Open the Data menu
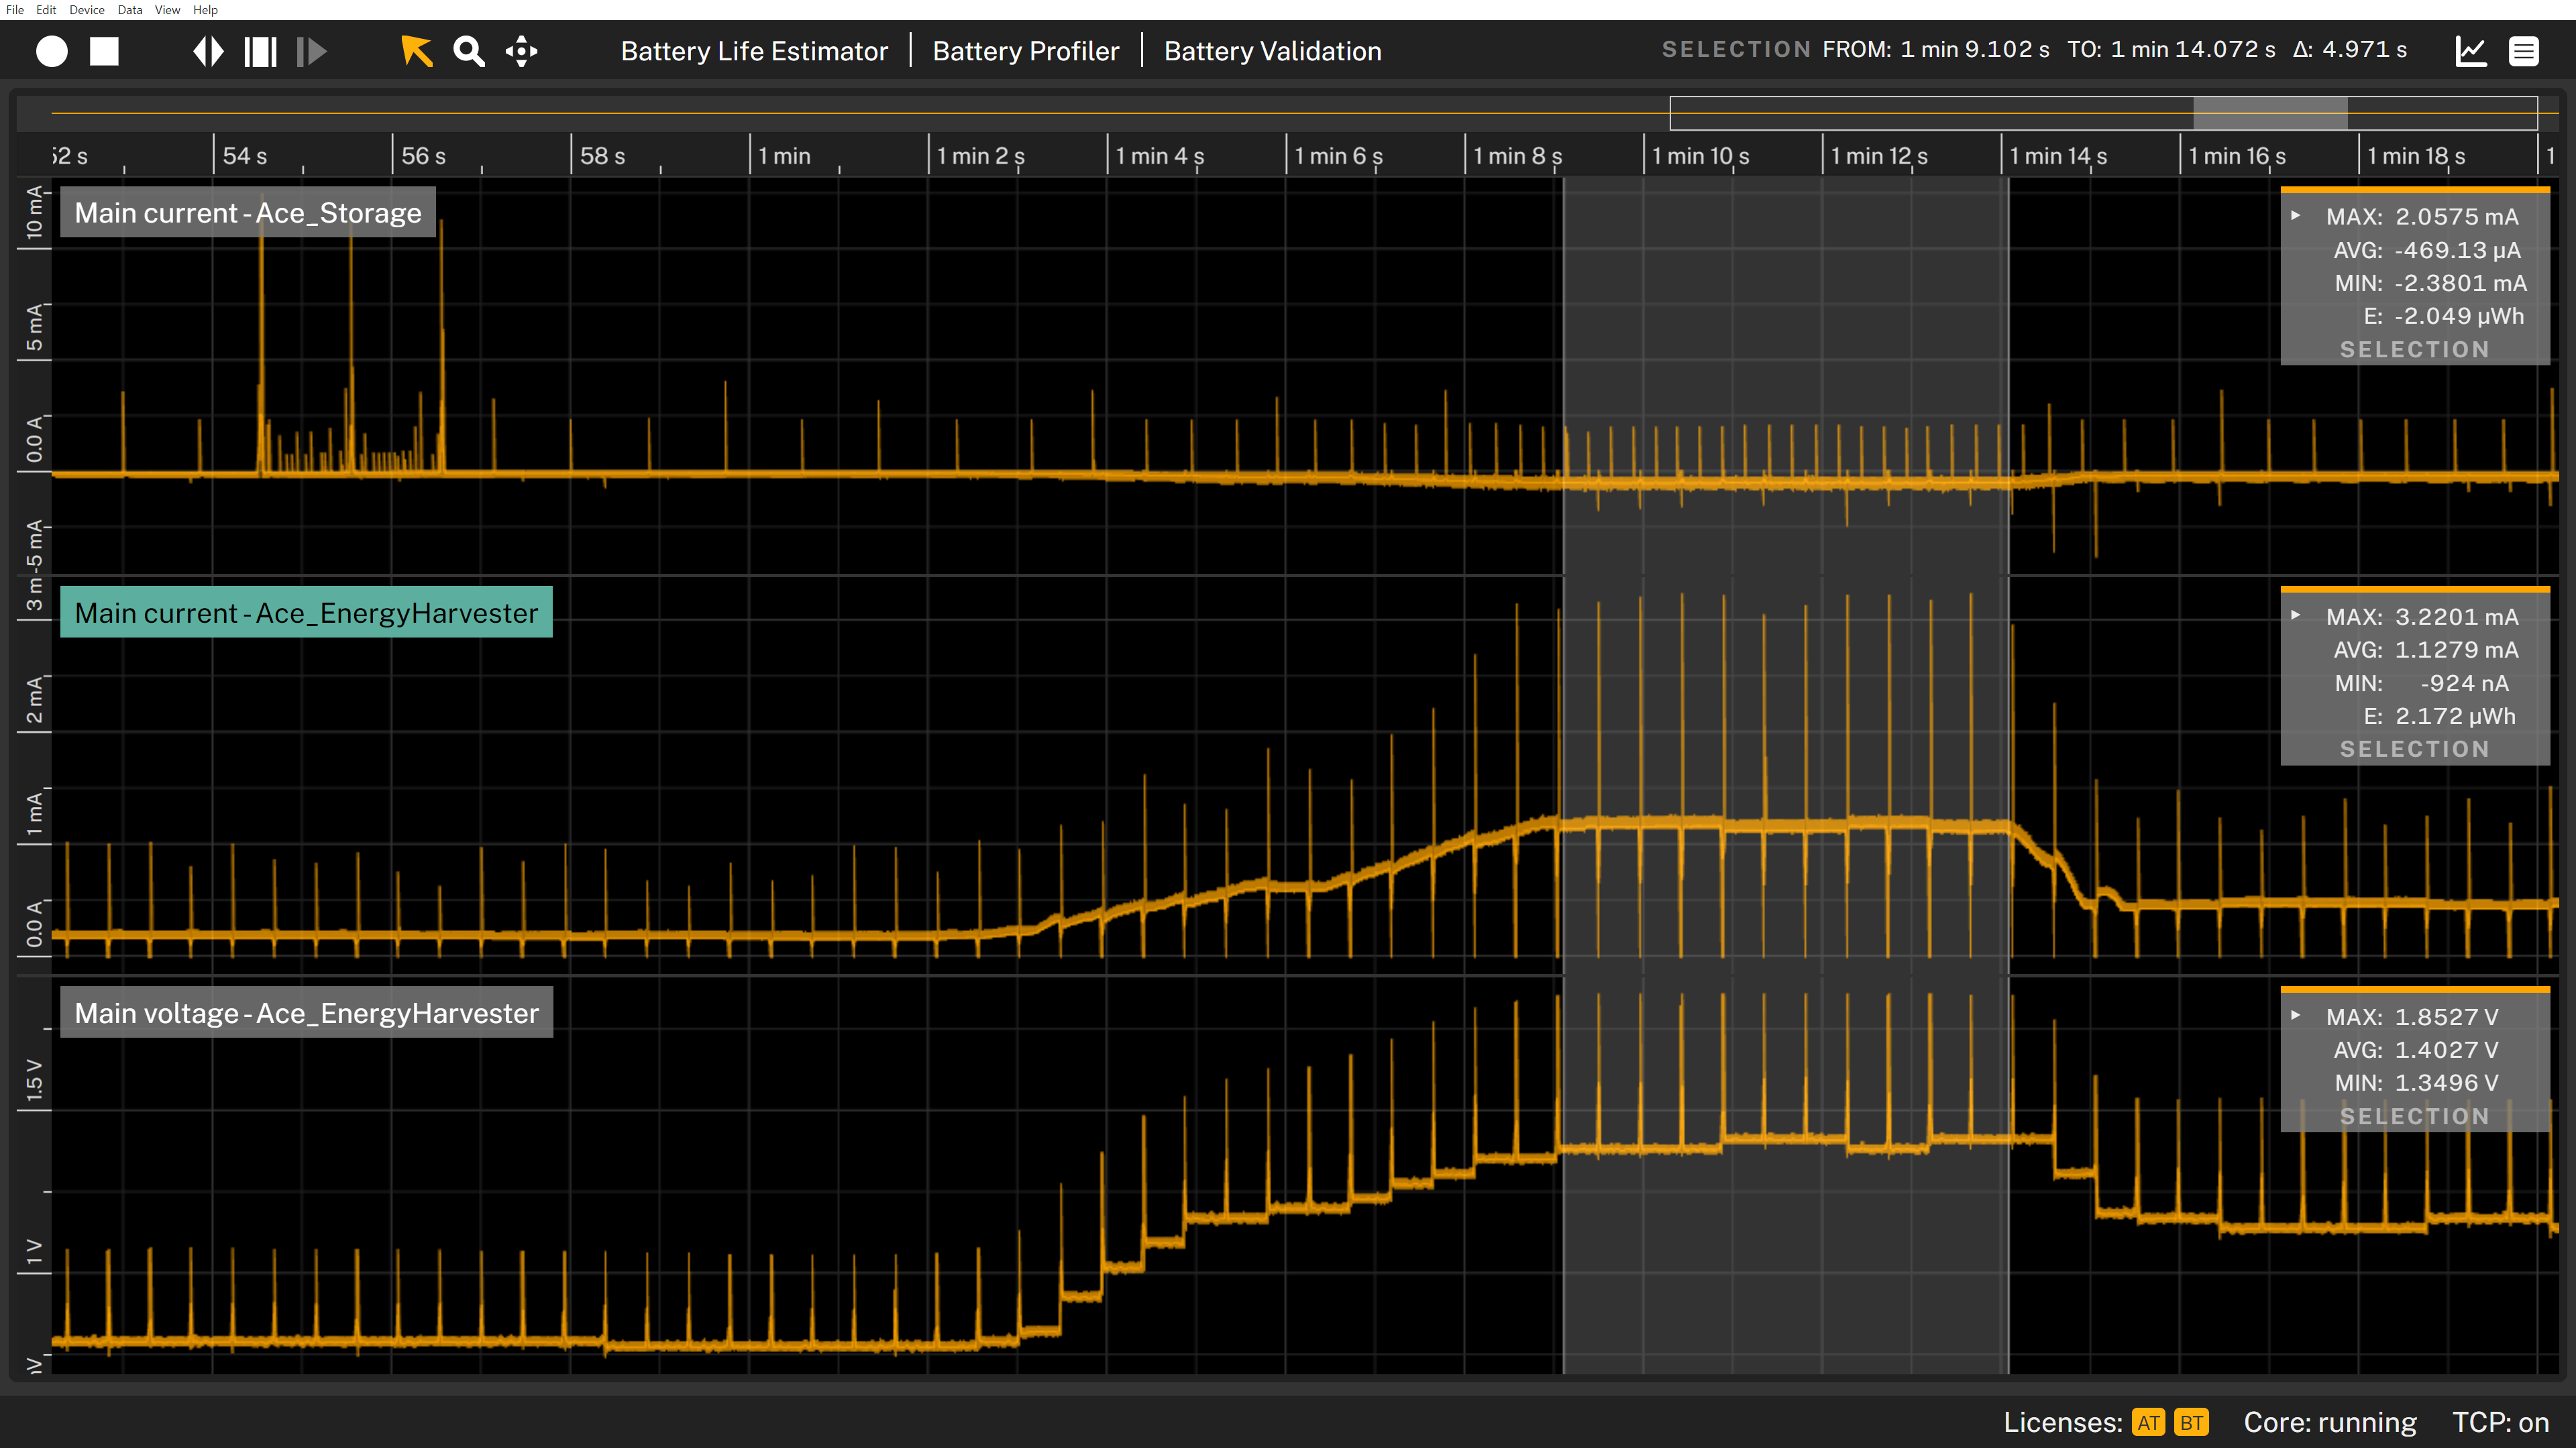2576x1448 pixels. pyautogui.click(x=130, y=10)
